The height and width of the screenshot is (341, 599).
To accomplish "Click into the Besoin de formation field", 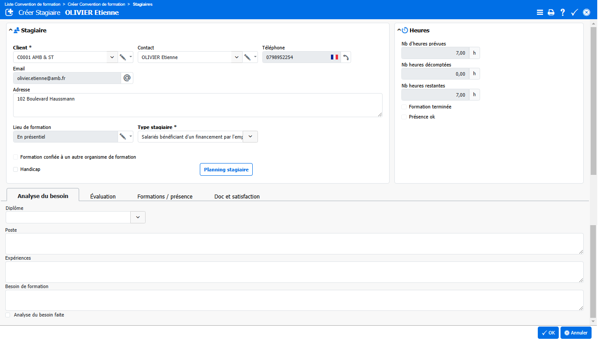I will point(294,300).
